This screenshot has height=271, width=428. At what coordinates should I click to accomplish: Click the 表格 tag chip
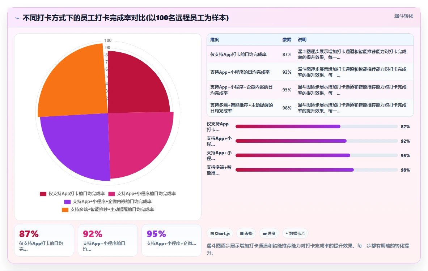[246, 233]
